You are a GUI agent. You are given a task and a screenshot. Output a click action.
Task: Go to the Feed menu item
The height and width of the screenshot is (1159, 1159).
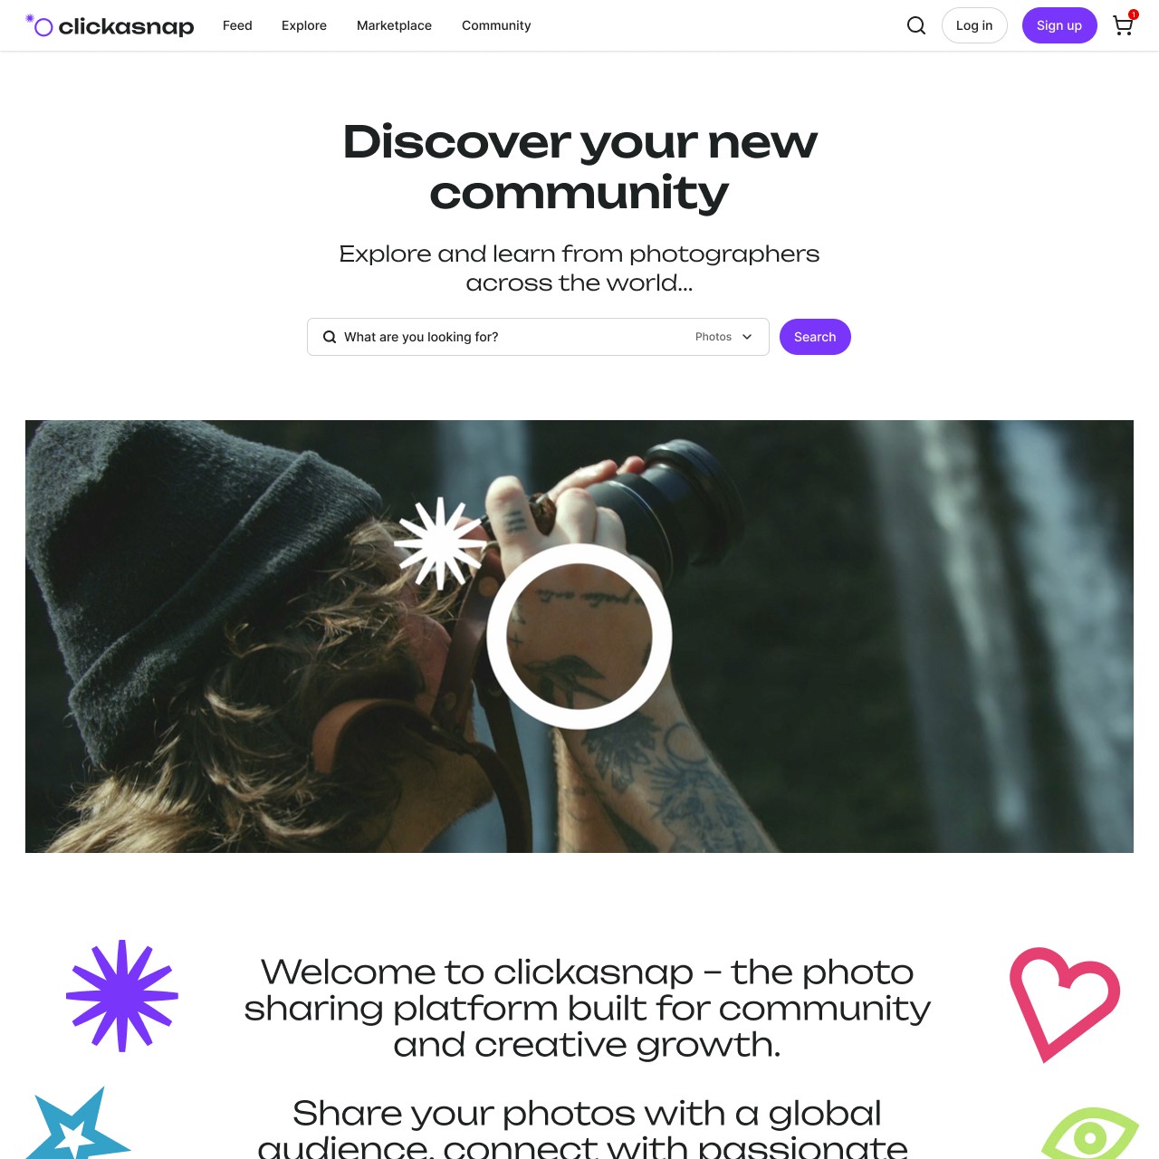[237, 25]
